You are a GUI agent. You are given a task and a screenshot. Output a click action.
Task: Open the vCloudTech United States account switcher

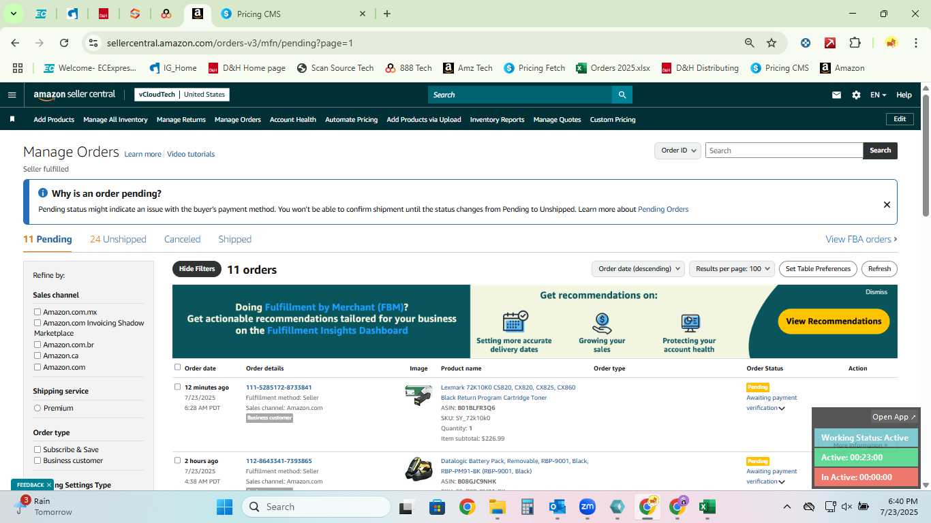pos(182,95)
